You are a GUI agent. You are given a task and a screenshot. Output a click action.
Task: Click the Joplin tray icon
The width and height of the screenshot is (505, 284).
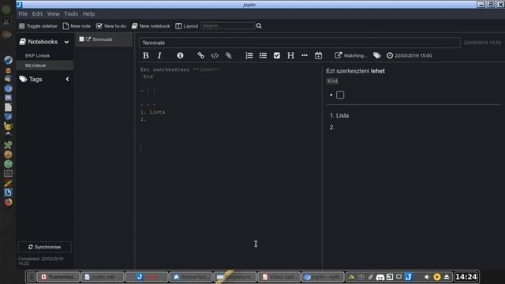(409, 277)
